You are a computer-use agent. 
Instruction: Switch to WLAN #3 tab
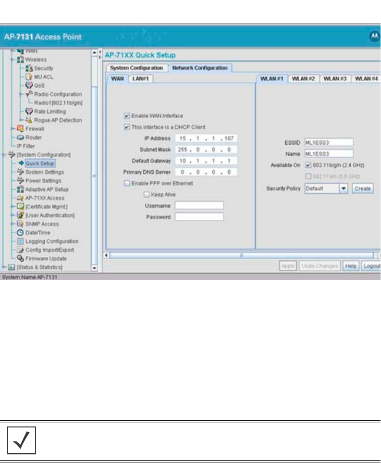[335, 79]
